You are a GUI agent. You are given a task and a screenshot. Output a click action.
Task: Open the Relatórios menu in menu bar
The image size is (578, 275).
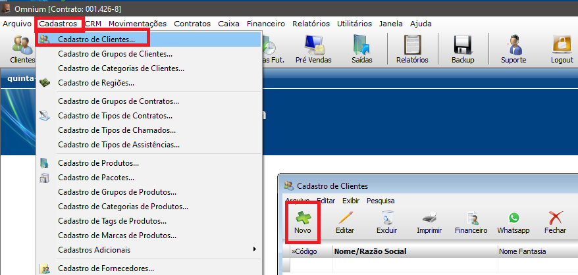pyautogui.click(x=312, y=24)
